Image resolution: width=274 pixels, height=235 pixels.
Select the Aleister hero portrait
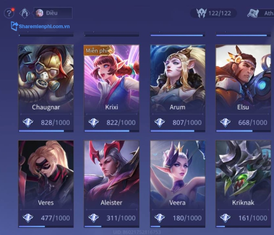[112, 174]
